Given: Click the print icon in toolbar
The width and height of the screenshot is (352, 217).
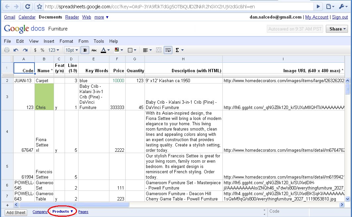Looking at the screenshot, I should (x=7, y=50).
